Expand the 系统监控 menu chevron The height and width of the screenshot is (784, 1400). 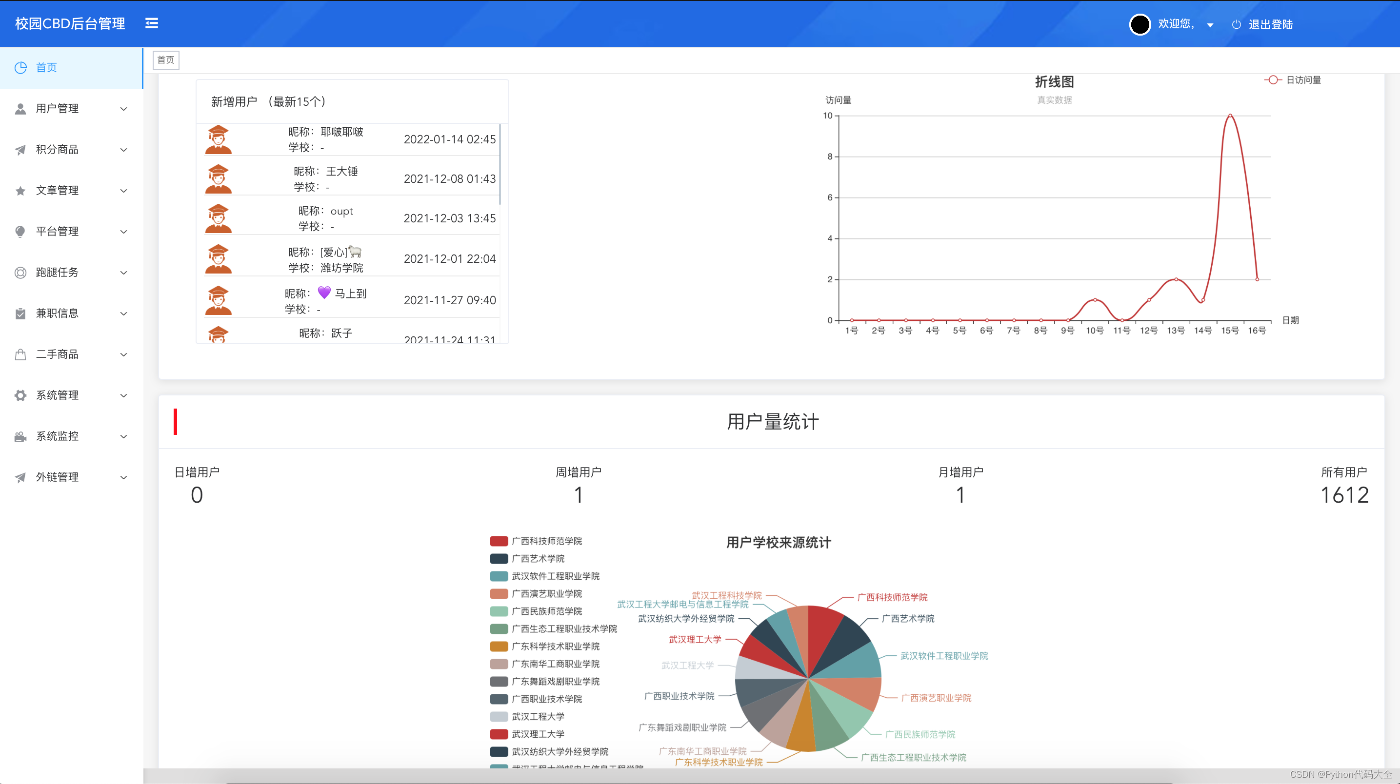pos(124,436)
